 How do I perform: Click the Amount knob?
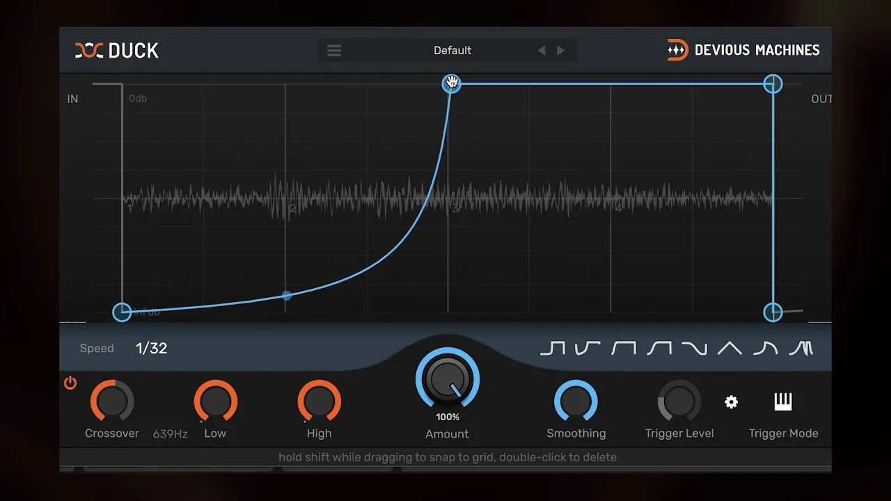[x=448, y=379]
